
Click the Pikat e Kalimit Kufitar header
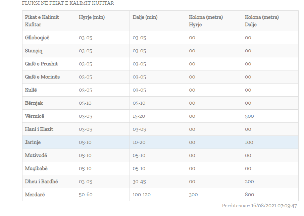coord(42,21)
